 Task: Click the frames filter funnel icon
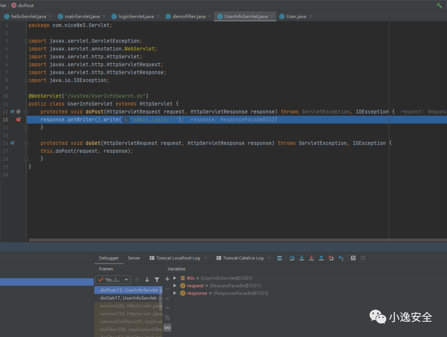pos(156,280)
